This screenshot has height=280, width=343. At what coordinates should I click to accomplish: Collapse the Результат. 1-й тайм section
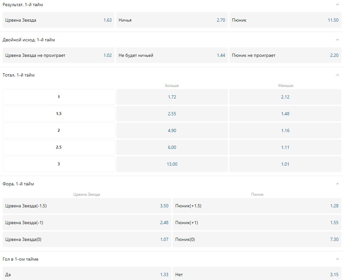click(x=337, y=5)
